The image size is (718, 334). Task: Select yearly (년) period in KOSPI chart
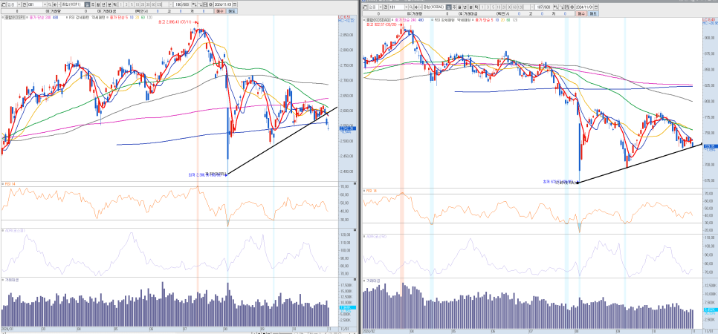(103, 4)
